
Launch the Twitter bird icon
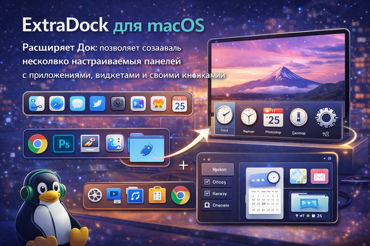pos(97,103)
